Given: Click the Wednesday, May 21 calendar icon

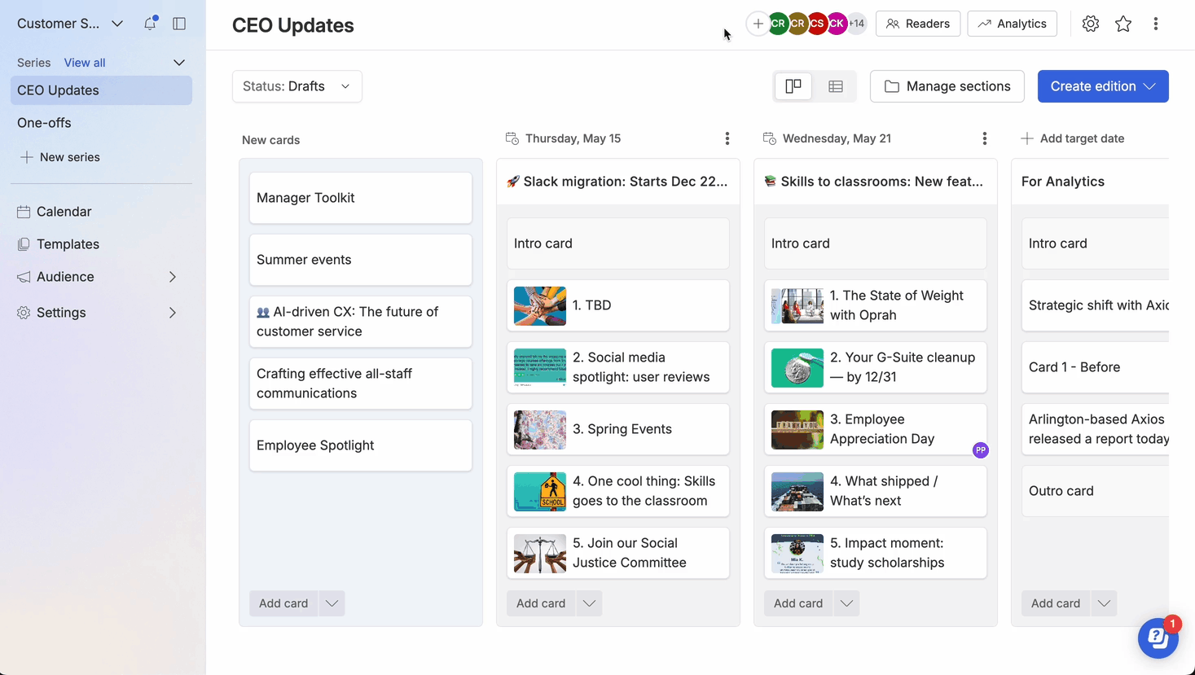Looking at the screenshot, I should (x=770, y=138).
